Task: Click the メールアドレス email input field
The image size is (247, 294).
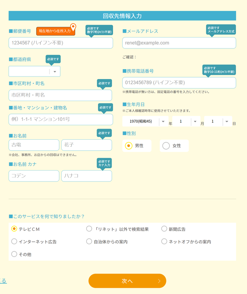Action: click(179, 43)
